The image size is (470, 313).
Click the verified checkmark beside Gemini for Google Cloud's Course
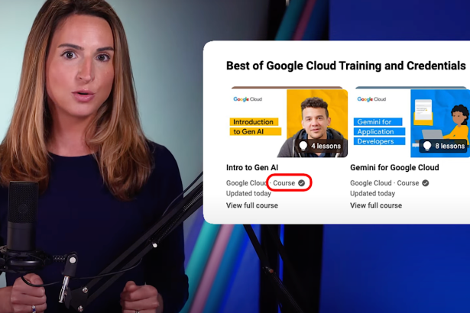click(x=426, y=183)
